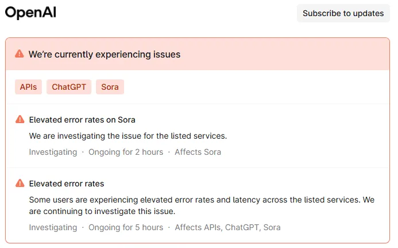Select the Sora service tag
398x248 pixels.
coord(110,87)
